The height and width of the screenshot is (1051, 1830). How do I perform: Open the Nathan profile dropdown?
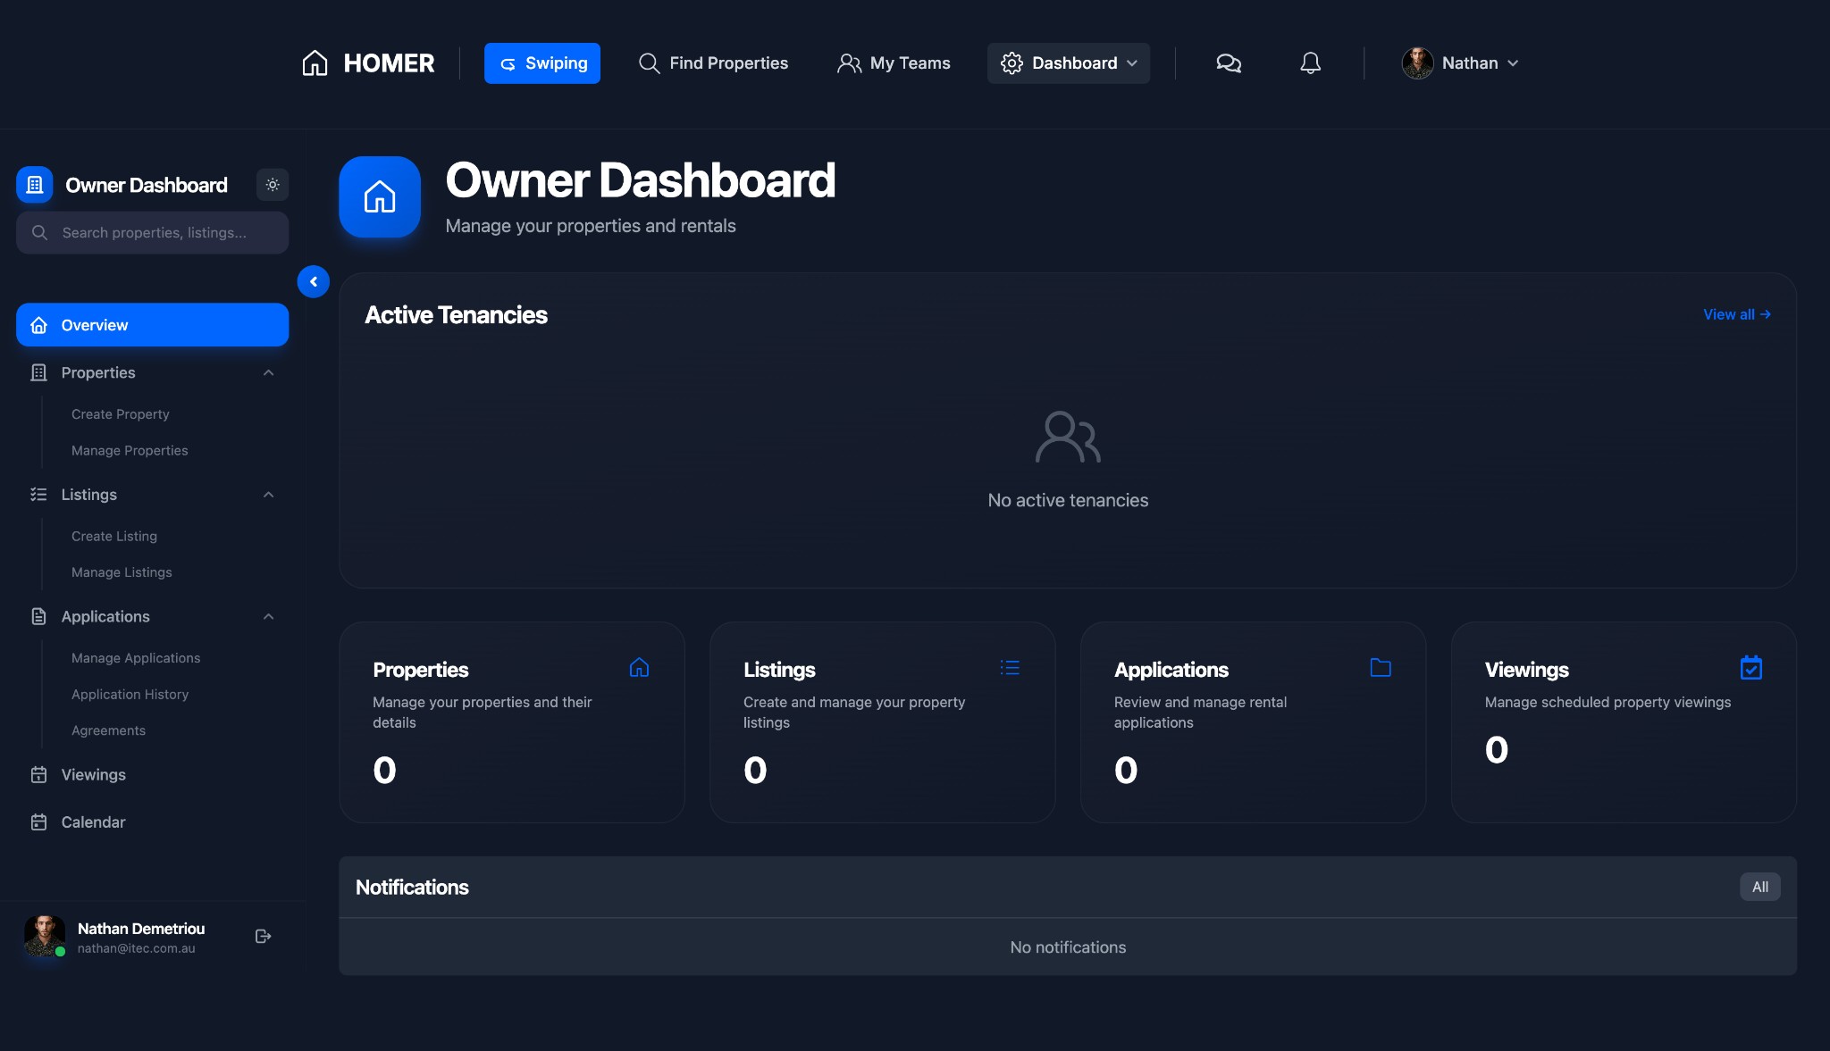coord(1461,63)
